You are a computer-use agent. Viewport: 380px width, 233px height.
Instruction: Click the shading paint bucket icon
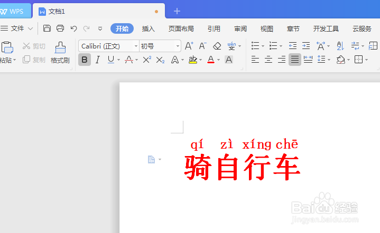(341, 60)
